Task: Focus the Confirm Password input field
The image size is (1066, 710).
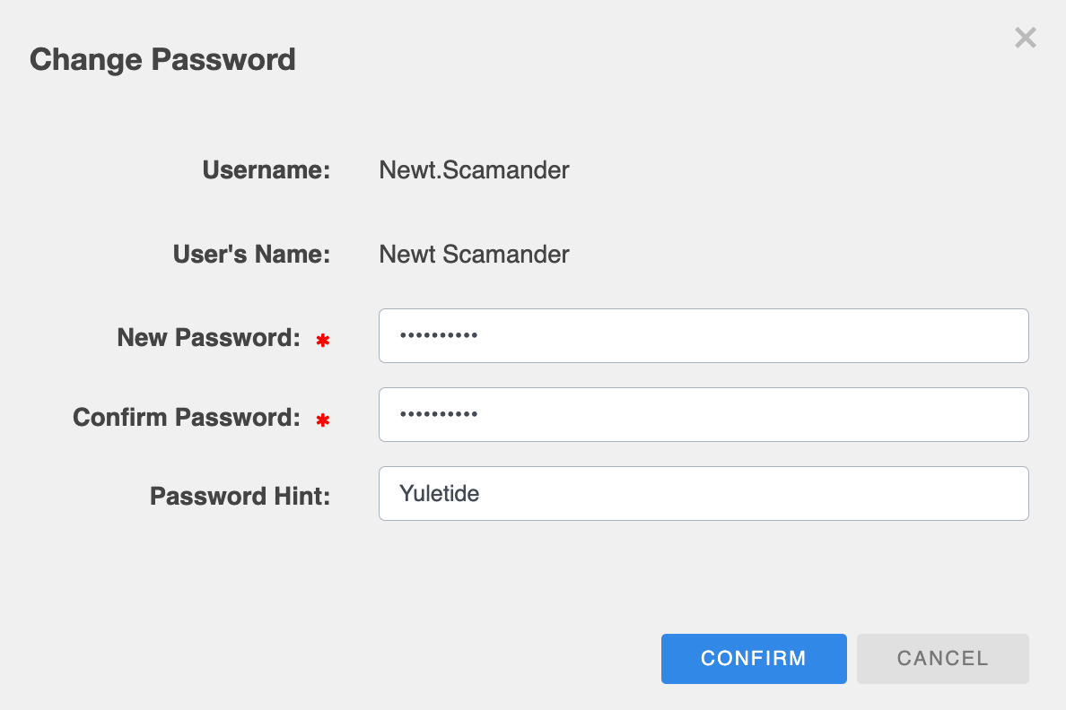Action: coord(703,415)
